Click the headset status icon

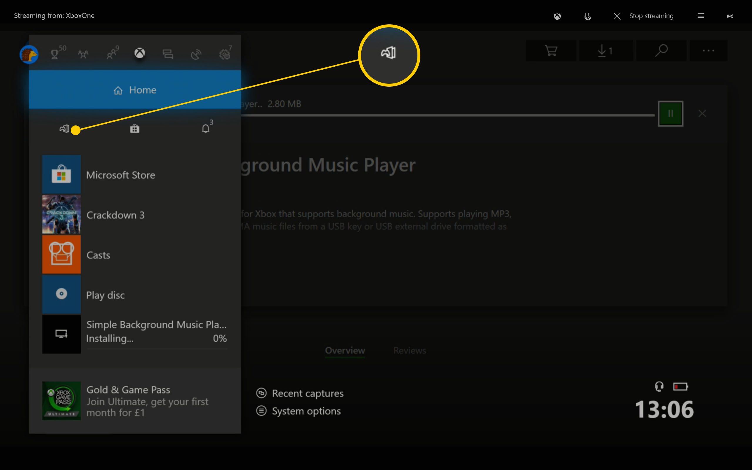659,386
